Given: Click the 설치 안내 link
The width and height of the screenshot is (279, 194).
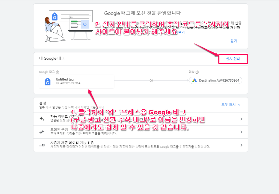Looking at the screenshot, I should (233, 59).
